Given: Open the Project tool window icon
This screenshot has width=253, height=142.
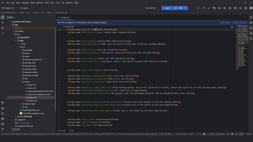Looking at the screenshot, I should (x=3, y=17).
